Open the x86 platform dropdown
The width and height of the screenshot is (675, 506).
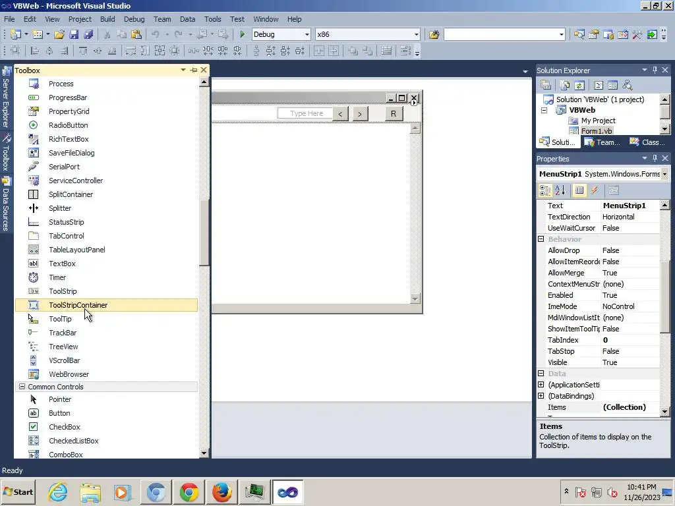pyautogui.click(x=417, y=34)
